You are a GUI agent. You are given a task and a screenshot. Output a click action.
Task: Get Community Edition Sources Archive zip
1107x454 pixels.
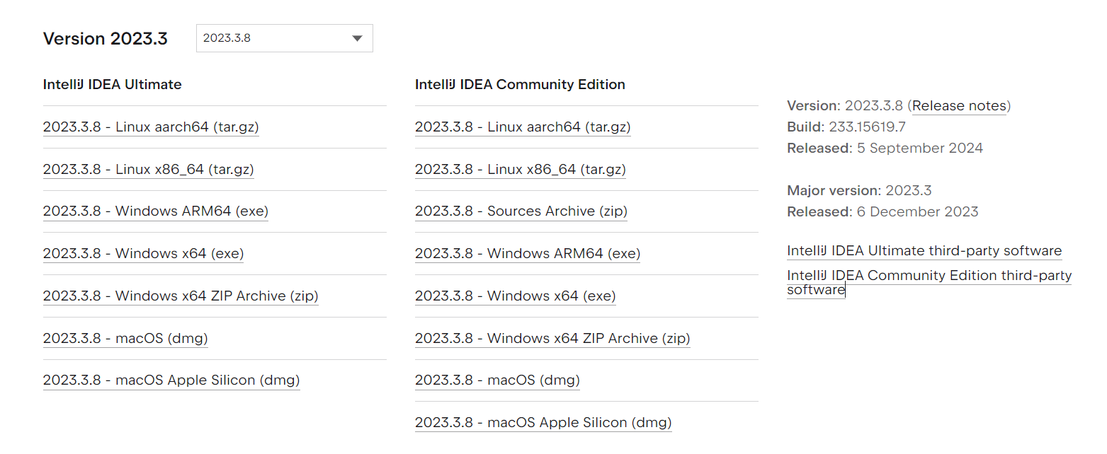[x=521, y=211]
